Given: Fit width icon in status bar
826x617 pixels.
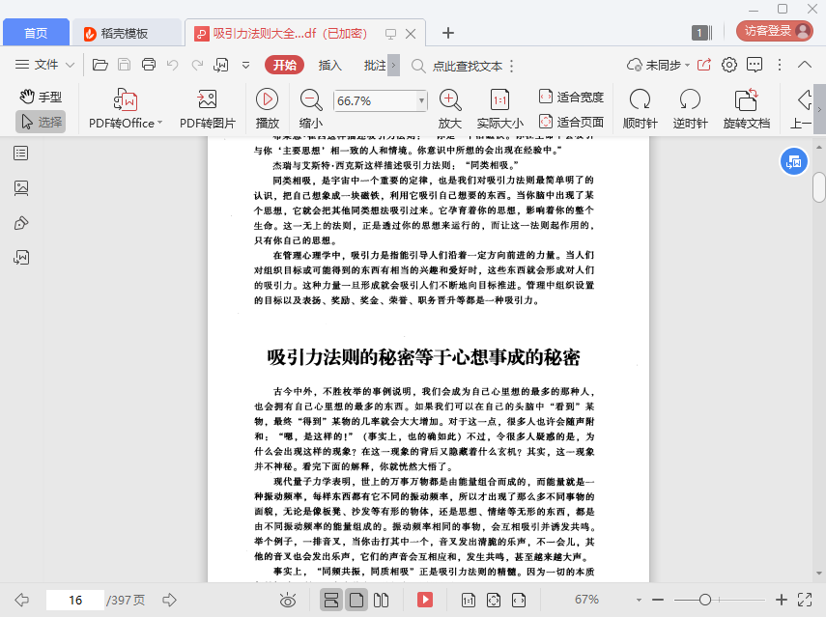Looking at the screenshot, I should tap(519, 600).
